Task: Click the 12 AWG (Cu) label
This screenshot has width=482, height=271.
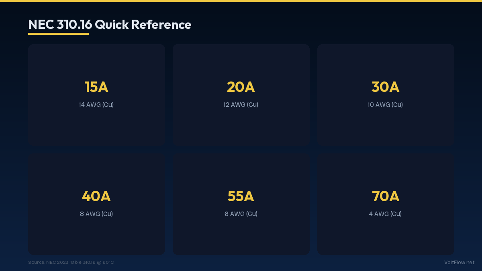Action: tap(241, 105)
